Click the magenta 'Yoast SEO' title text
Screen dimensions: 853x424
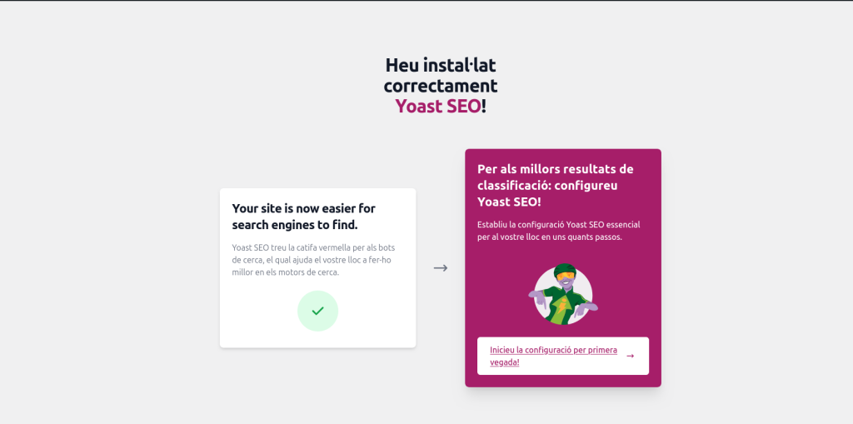[x=437, y=106]
